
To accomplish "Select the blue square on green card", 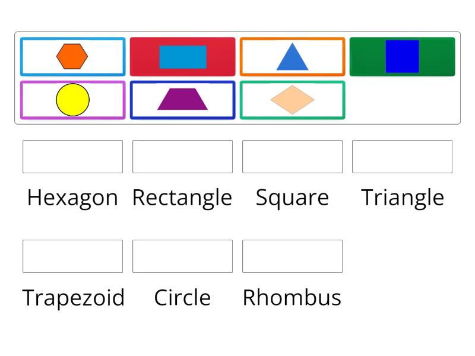I will [x=402, y=57].
